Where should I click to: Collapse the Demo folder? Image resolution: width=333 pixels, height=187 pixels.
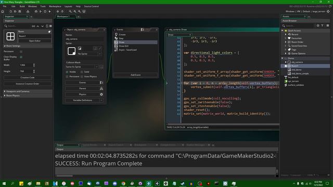coord(283,58)
